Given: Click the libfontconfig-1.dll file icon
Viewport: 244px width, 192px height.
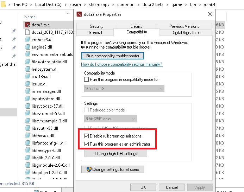Looking at the screenshot, I should click(27, 143).
